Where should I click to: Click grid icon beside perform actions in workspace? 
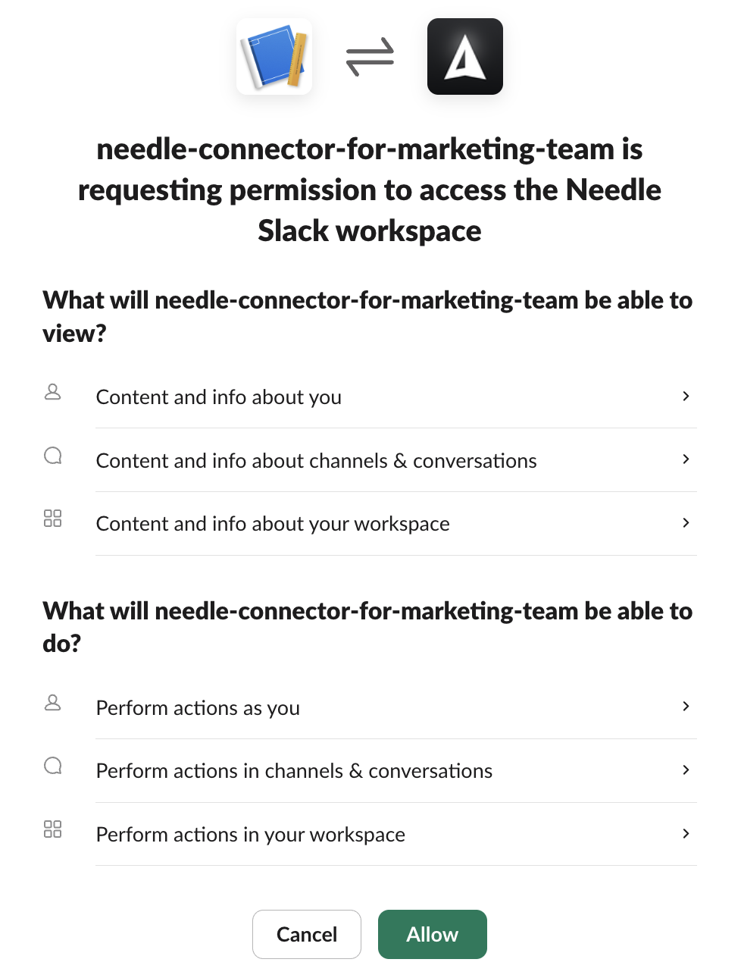53,829
